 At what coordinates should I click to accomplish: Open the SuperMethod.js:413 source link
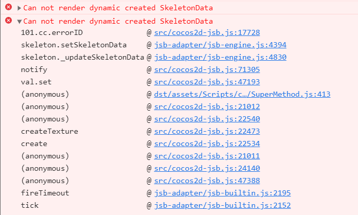(242, 94)
